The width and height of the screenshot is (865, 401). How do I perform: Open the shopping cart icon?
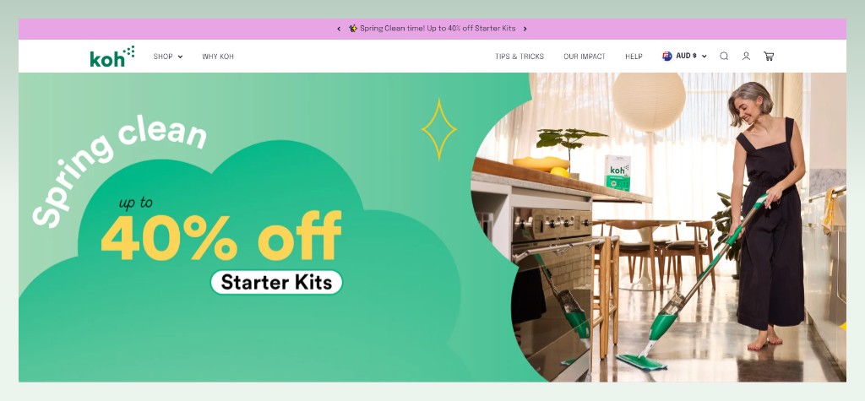pyautogui.click(x=769, y=56)
